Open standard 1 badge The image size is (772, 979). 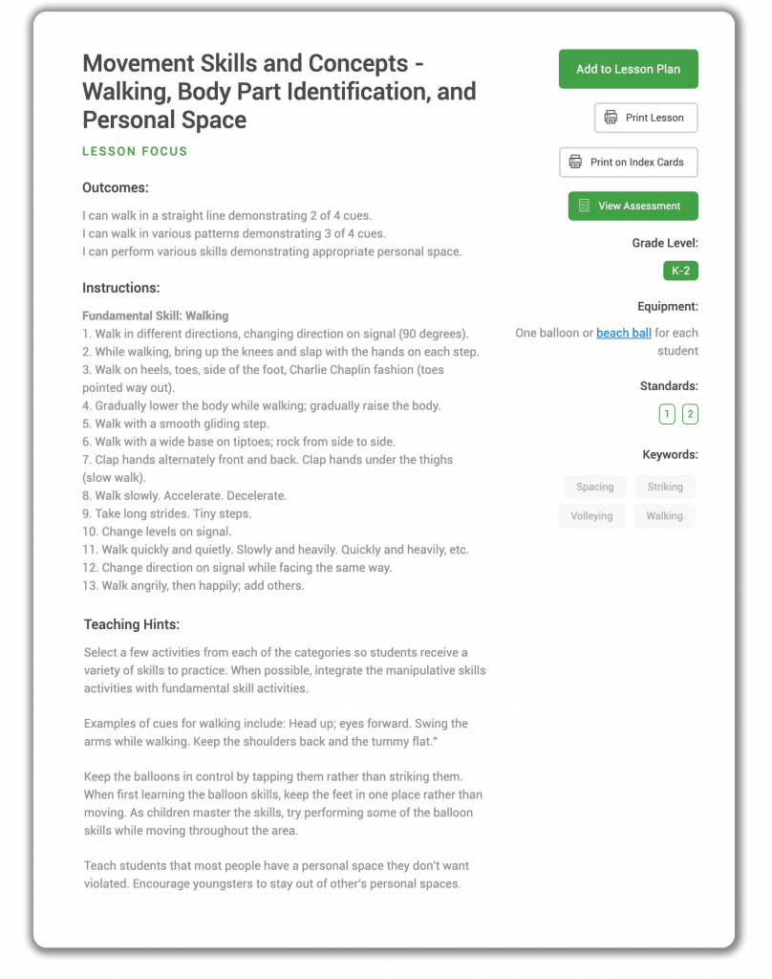(667, 413)
